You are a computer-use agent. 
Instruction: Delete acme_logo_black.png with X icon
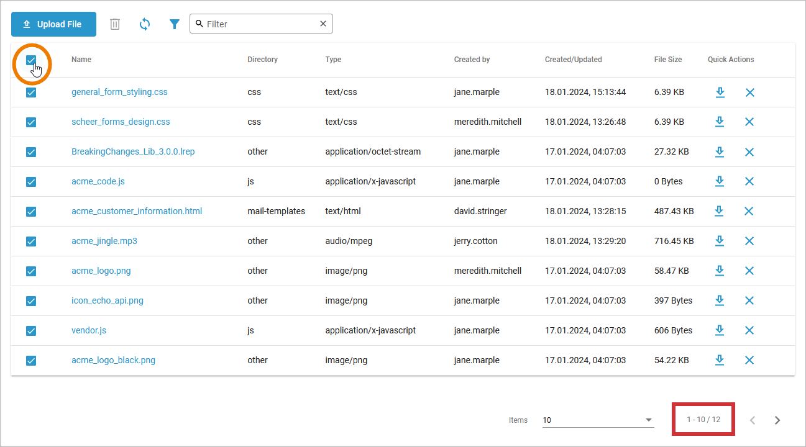point(749,361)
